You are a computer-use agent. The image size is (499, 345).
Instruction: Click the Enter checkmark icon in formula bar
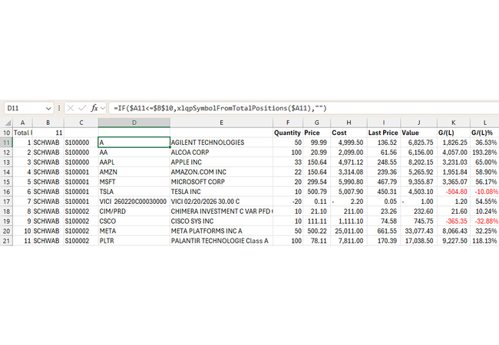pyautogui.click(x=82, y=108)
